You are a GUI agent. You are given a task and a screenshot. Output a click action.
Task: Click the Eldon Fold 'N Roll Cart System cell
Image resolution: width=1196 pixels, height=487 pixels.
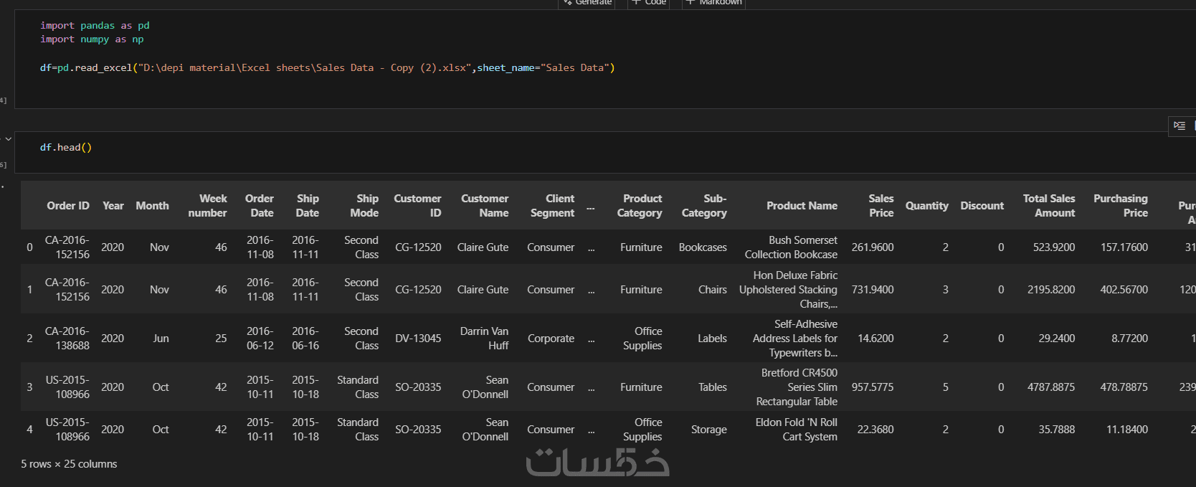796,430
